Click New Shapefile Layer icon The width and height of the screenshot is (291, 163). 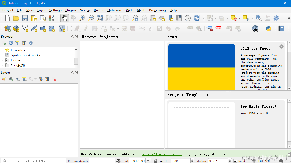[x=25, y=29]
